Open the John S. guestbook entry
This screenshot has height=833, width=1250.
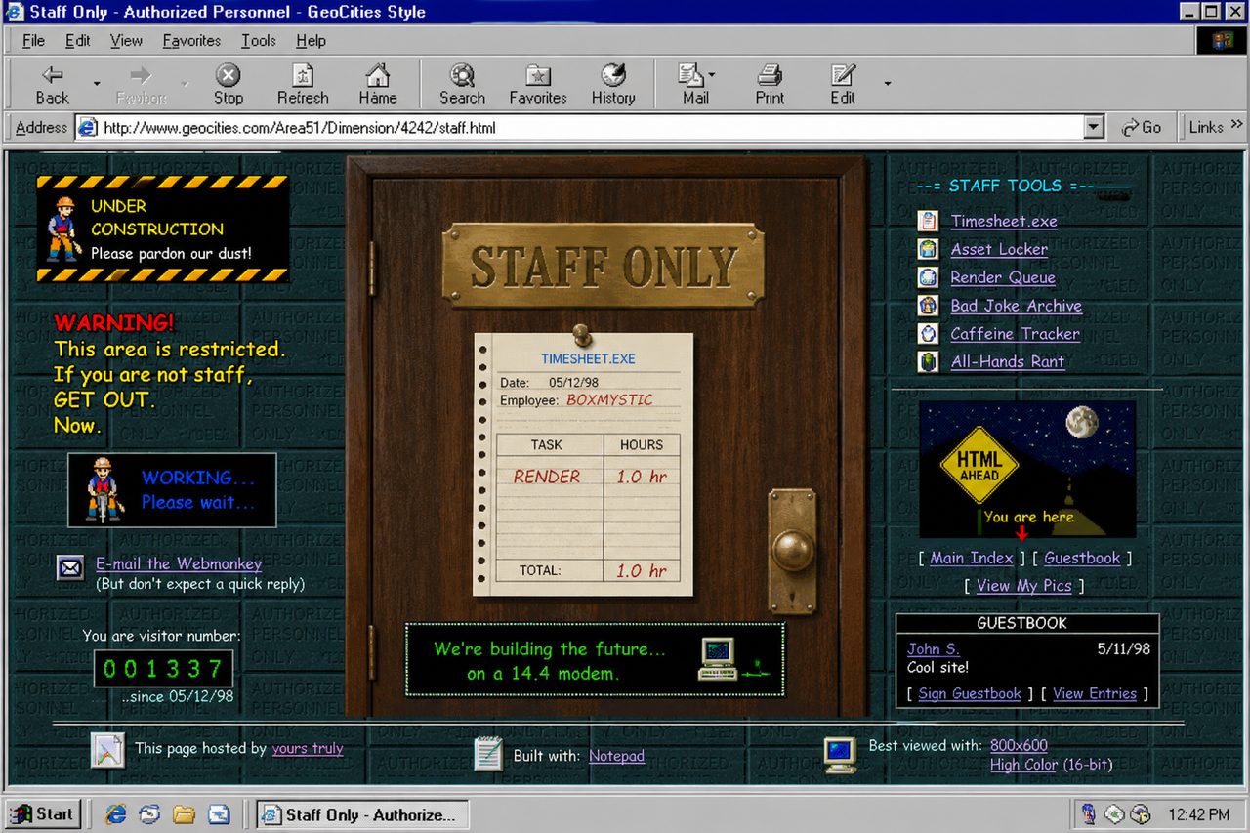point(934,648)
